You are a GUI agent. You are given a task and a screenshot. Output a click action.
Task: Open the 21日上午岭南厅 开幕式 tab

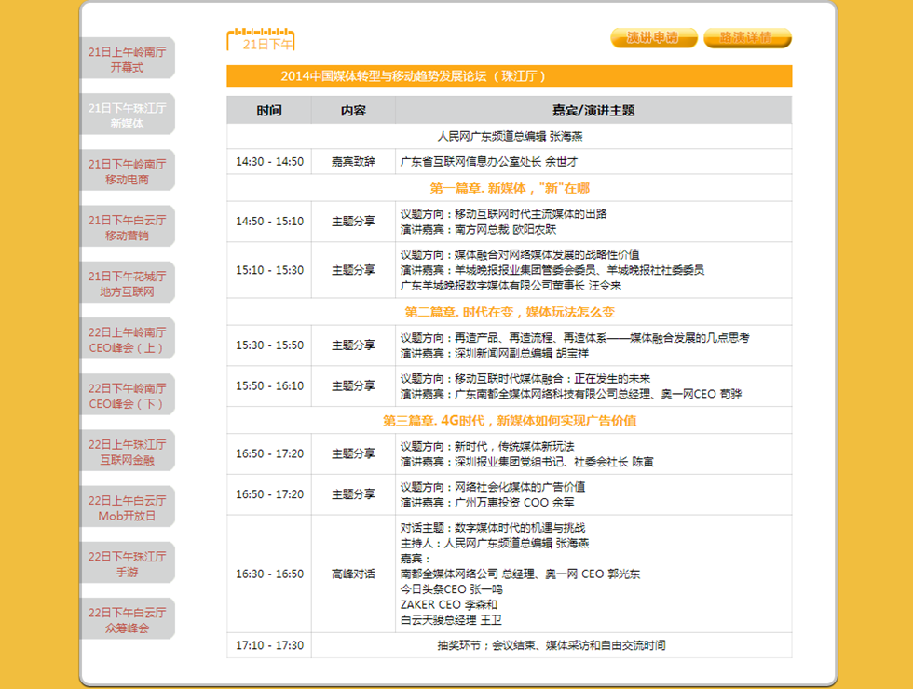pos(127,59)
